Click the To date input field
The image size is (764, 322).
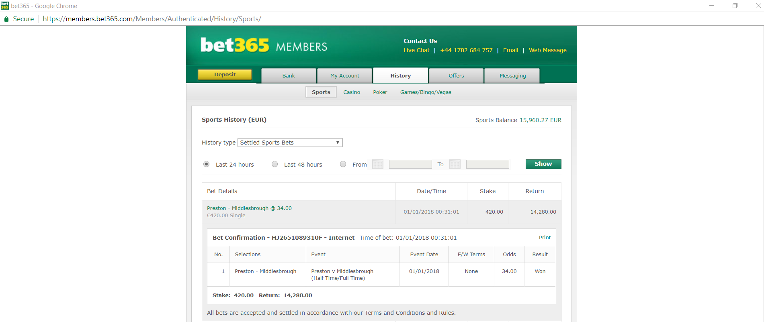487,164
